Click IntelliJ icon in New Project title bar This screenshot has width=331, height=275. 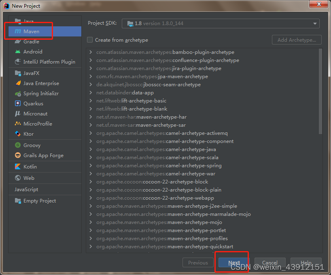(x=6, y=6)
